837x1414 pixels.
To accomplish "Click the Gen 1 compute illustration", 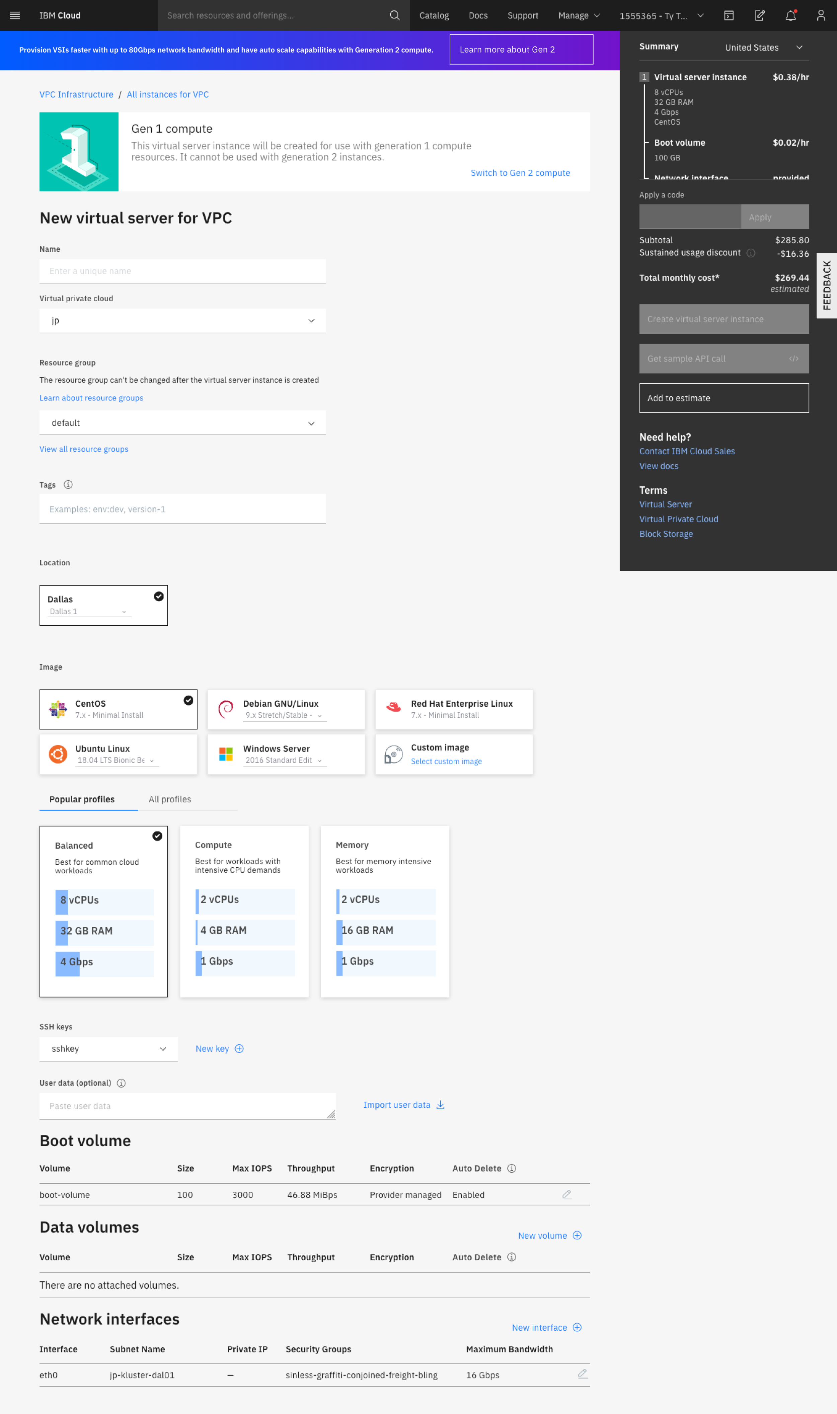I will 79,152.
